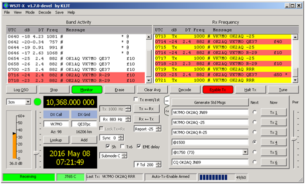This screenshot has height=184, width=305.
Task: Click the WSJT-X globe title bar icon
Action: pyautogui.click(x=6, y=5)
